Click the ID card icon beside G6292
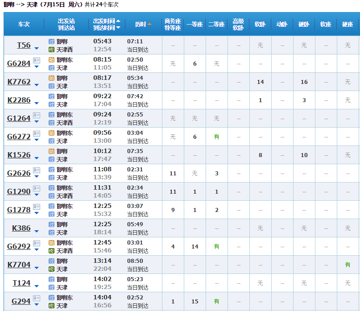Viewport: 360px width, 311px height. [37, 243]
